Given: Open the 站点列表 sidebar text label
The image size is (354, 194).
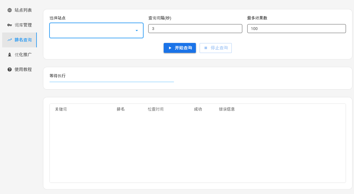Looking at the screenshot, I should click(x=23, y=10).
